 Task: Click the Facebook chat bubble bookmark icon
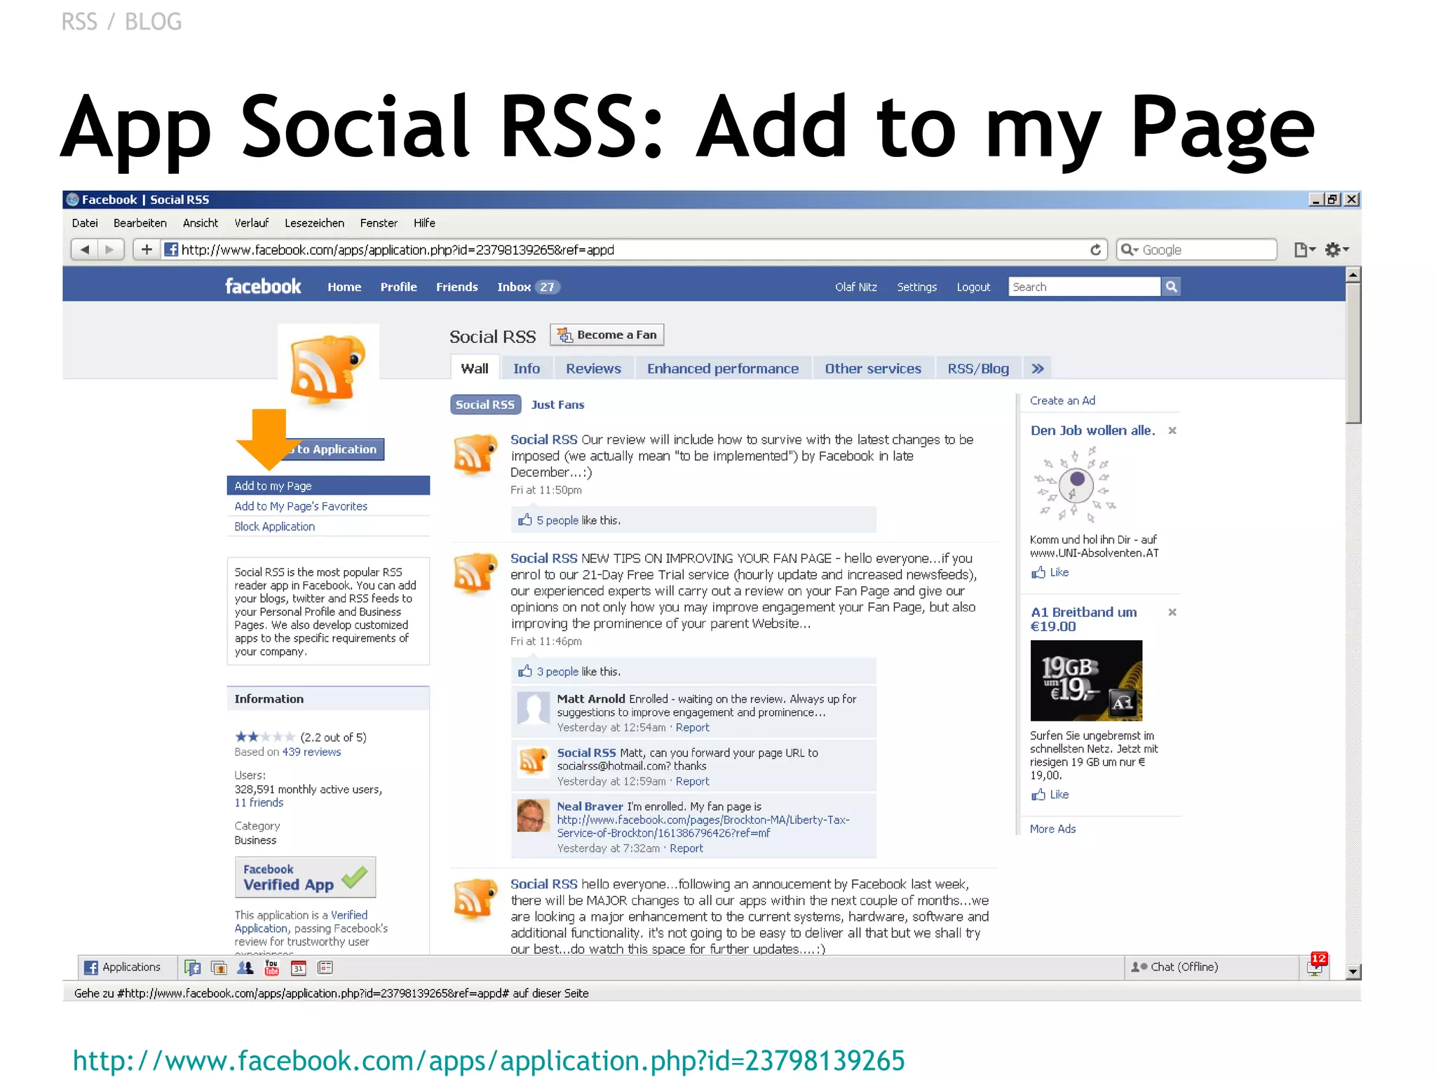(x=192, y=968)
